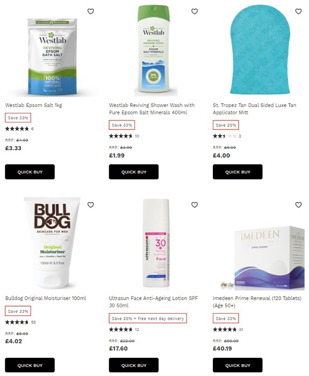Quick buy Westlab Epsom Salt 1kg
The width and height of the screenshot is (309, 376).
coord(30,172)
